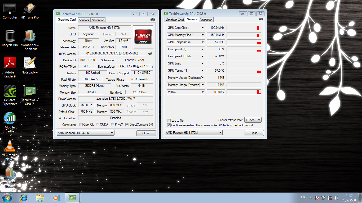Select GeForce Experience desktop icon
The width and height of the screenshot is (362, 203).
[10, 95]
